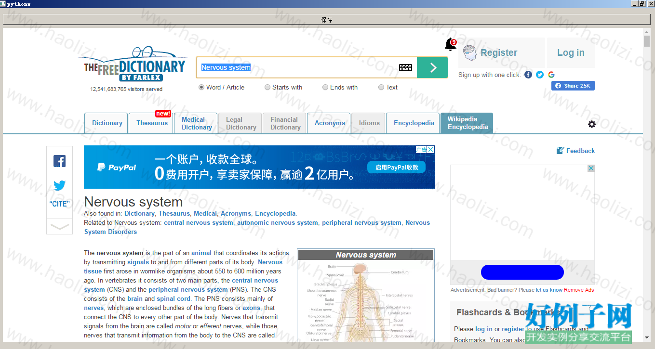Click the blue button in sidebar ad
The image size is (655, 349).
pos(522,272)
